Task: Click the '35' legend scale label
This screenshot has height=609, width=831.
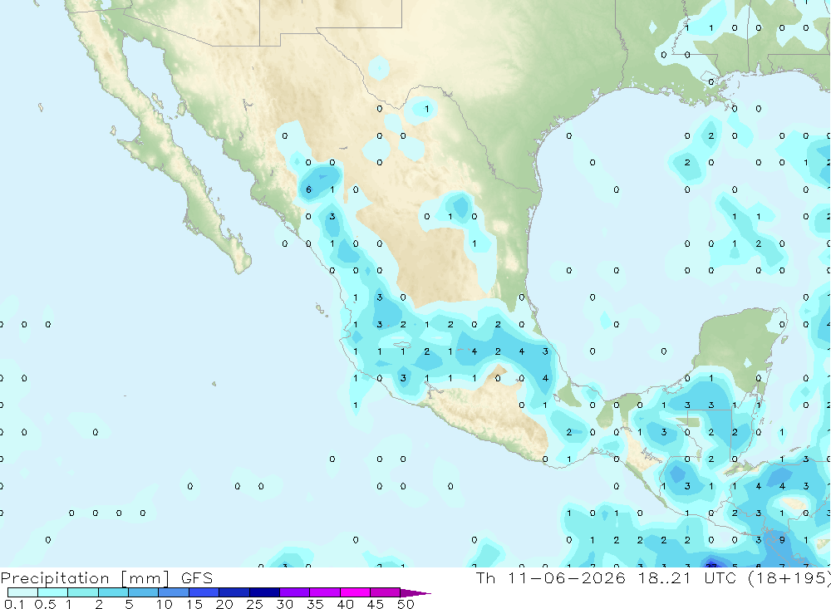Action: tap(315, 604)
